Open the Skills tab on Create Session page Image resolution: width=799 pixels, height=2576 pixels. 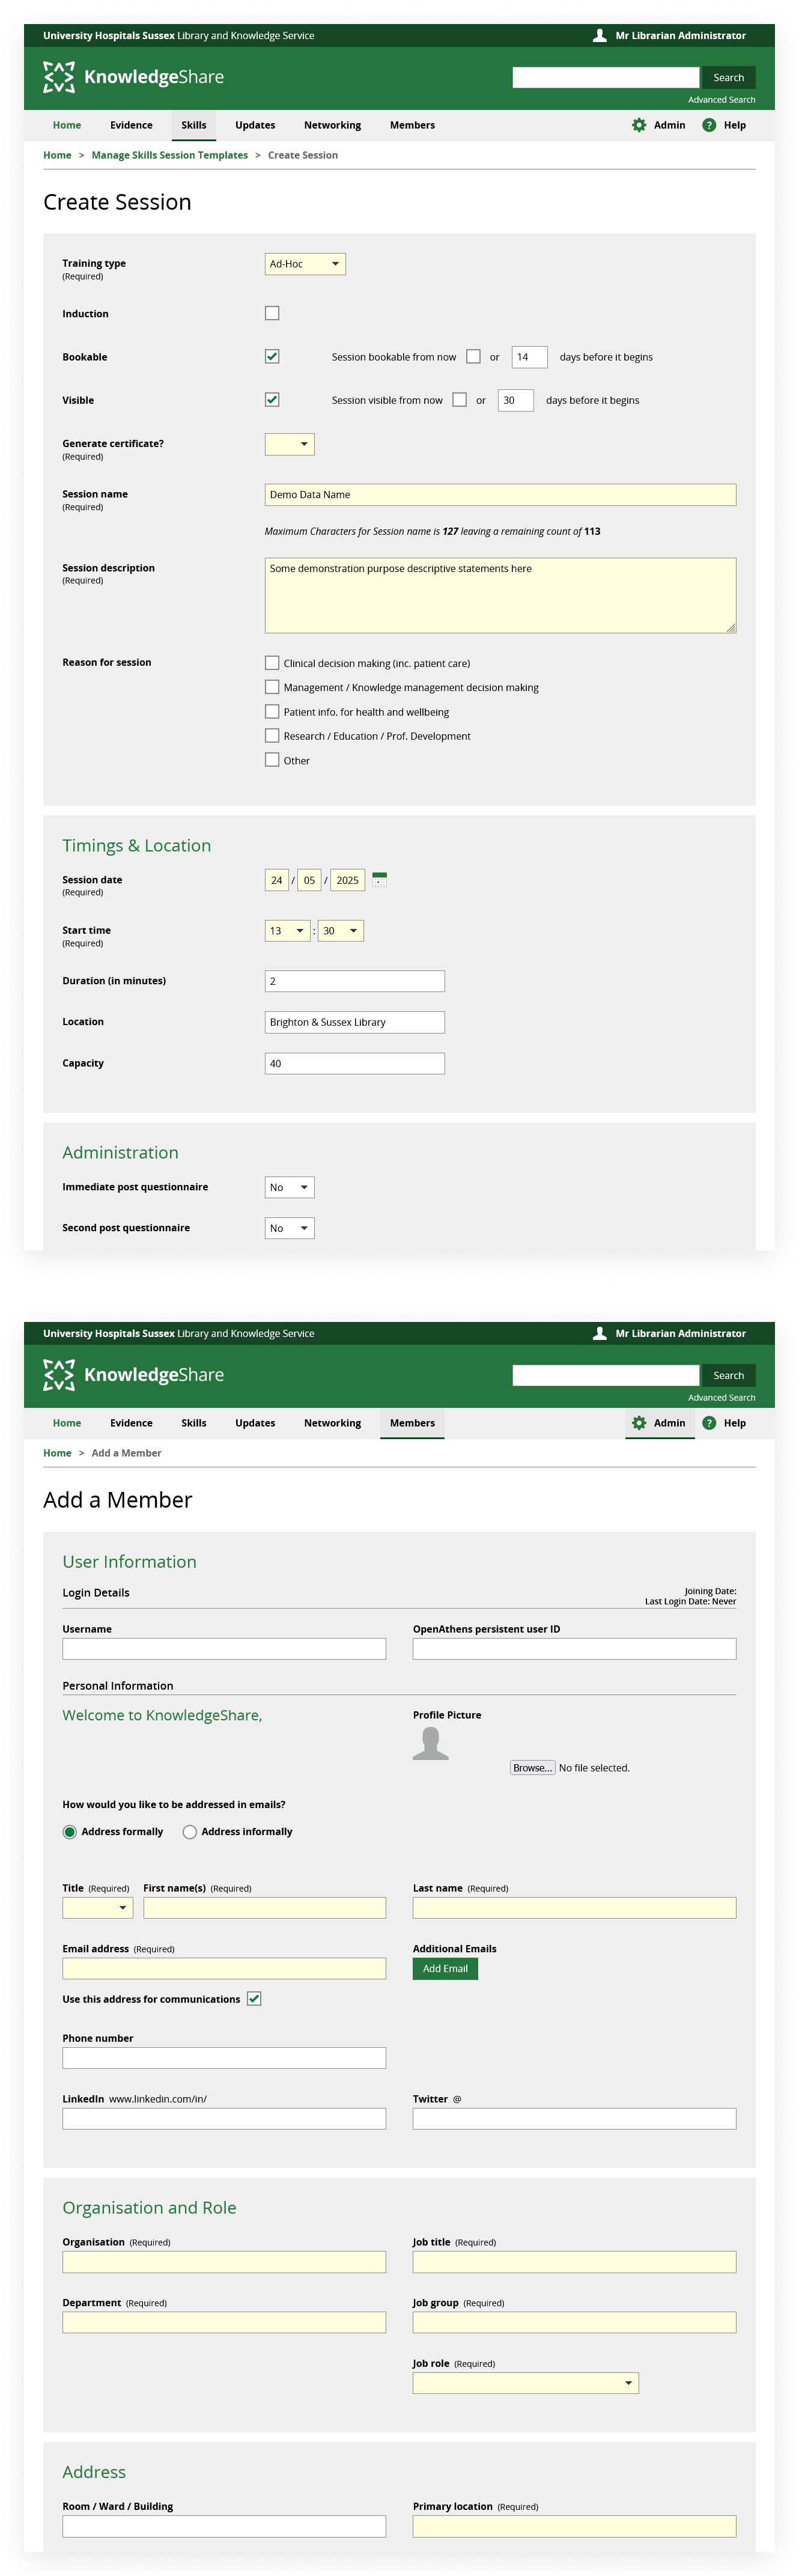point(194,125)
